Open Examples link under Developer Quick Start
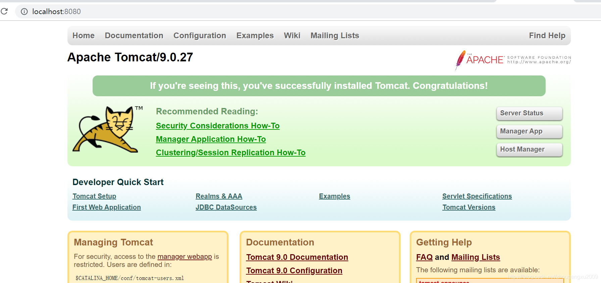 335,196
